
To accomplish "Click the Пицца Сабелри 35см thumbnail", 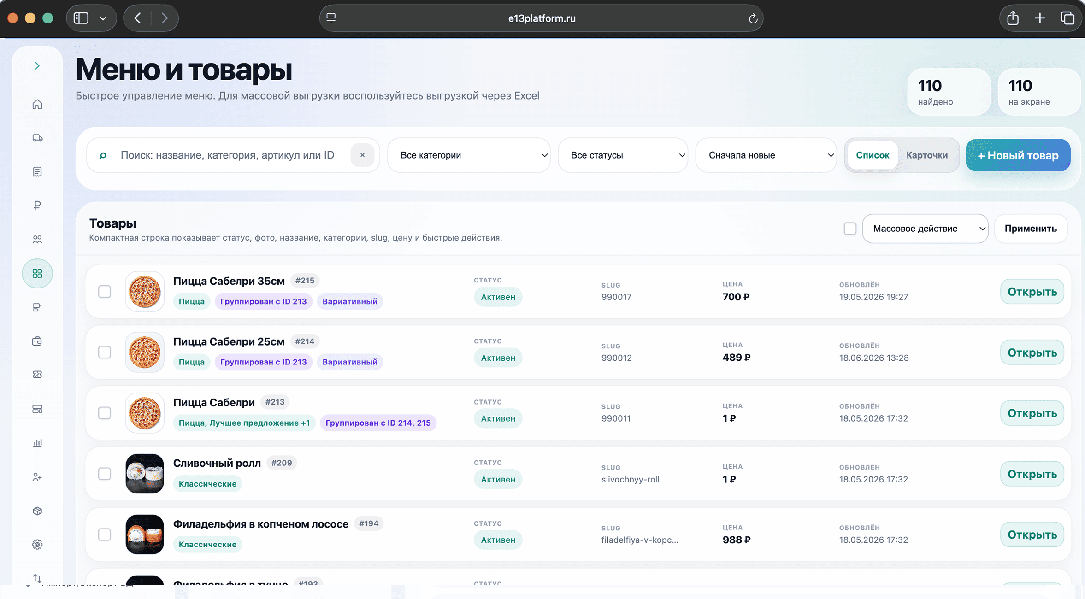I will pos(145,292).
